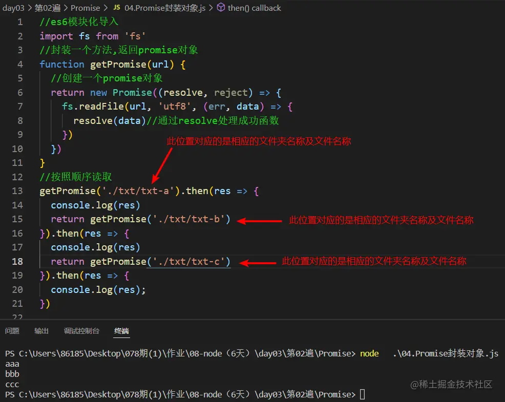
Task: Click terminal output line 'ccc'
Action: point(12,384)
